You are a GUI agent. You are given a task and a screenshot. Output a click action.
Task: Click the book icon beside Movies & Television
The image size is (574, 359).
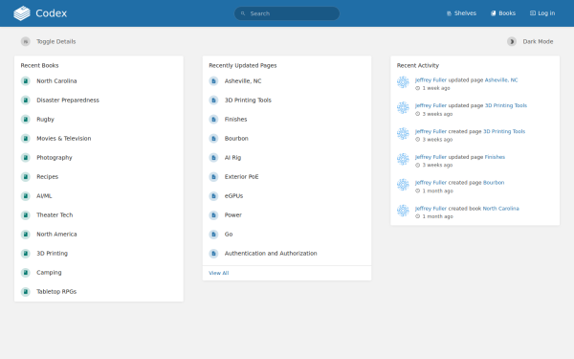[25, 139]
